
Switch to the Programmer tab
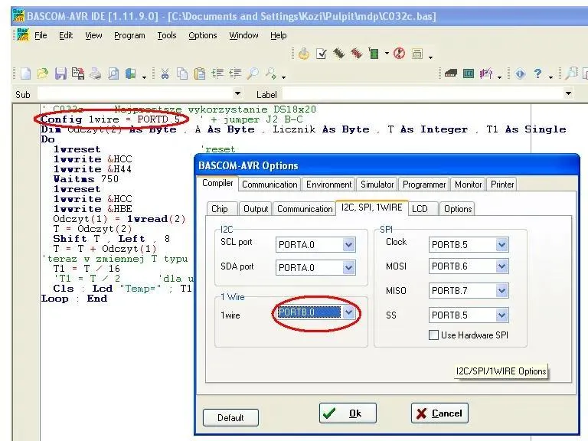tap(424, 185)
